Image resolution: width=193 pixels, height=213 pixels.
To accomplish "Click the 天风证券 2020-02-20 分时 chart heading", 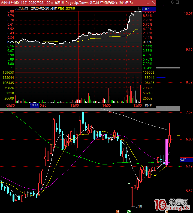I will 36,8.
